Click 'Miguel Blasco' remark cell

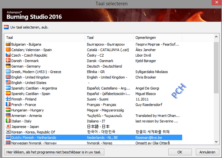(146, 94)
